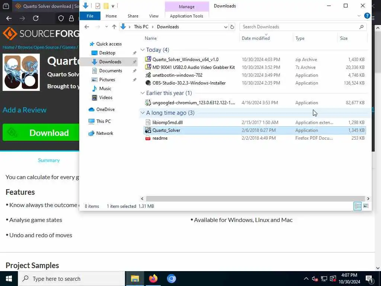Click the New folder quick access toolbar icon

(106, 6)
